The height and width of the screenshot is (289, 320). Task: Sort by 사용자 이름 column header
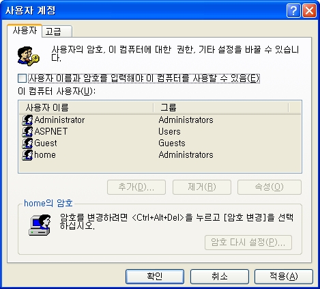86,107
